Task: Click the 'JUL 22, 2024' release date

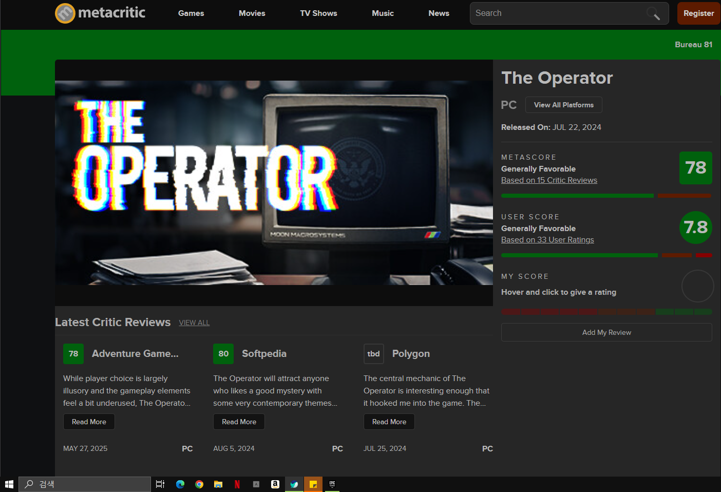Action: point(577,127)
